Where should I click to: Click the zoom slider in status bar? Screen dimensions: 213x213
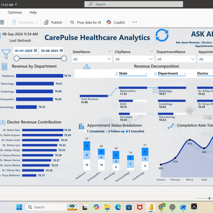pyautogui.click(x=209, y=198)
